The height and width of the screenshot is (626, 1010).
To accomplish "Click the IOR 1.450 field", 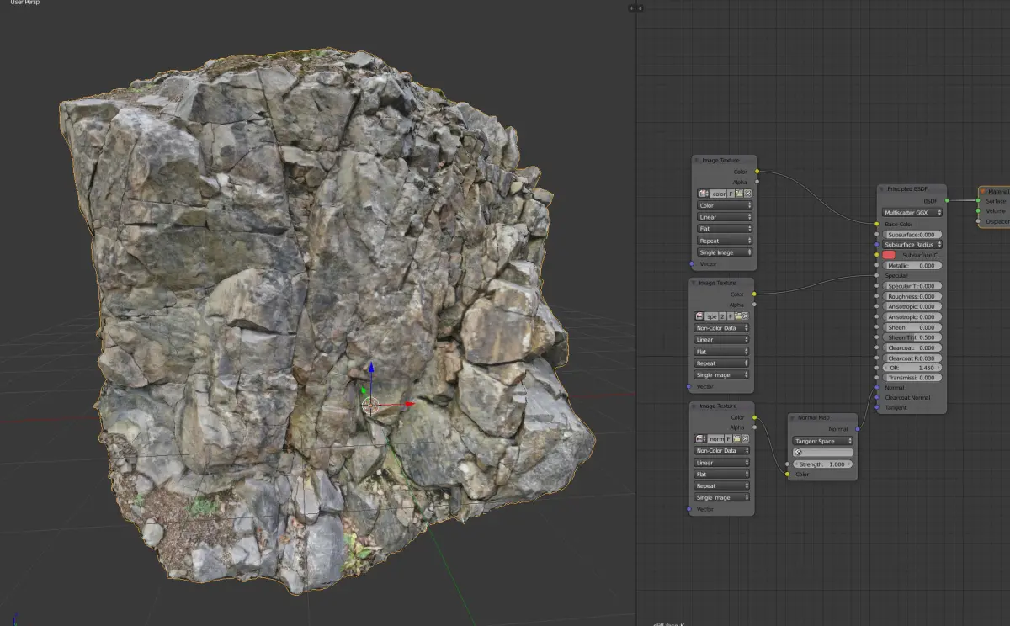I will 912,368.
